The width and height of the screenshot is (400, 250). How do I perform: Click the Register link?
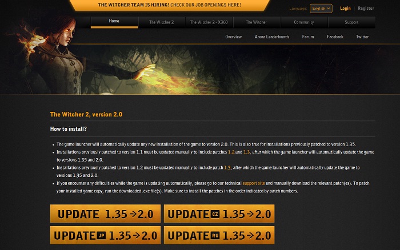(x=366, y=9)
